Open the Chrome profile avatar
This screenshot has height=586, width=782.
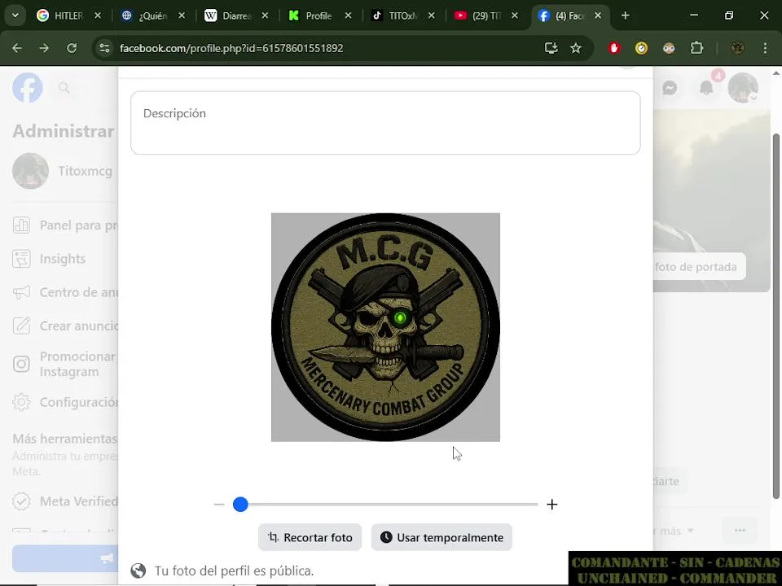click(738, 48)
